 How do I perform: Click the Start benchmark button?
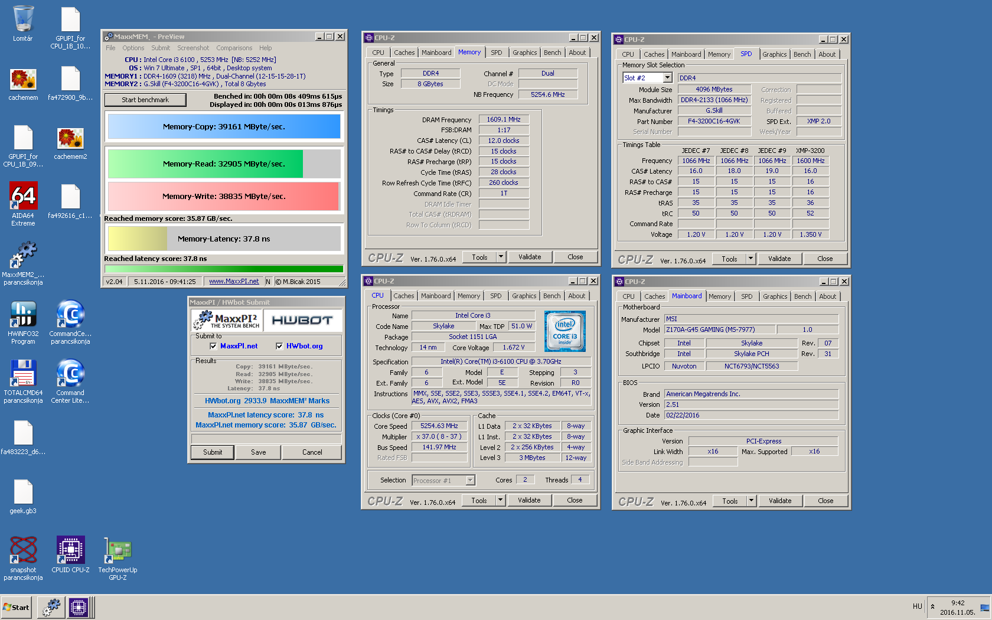145,100
